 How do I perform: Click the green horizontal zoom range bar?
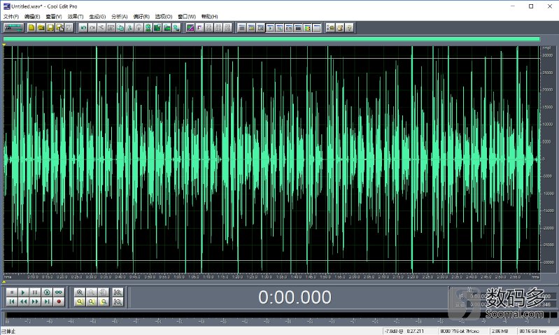271,39
